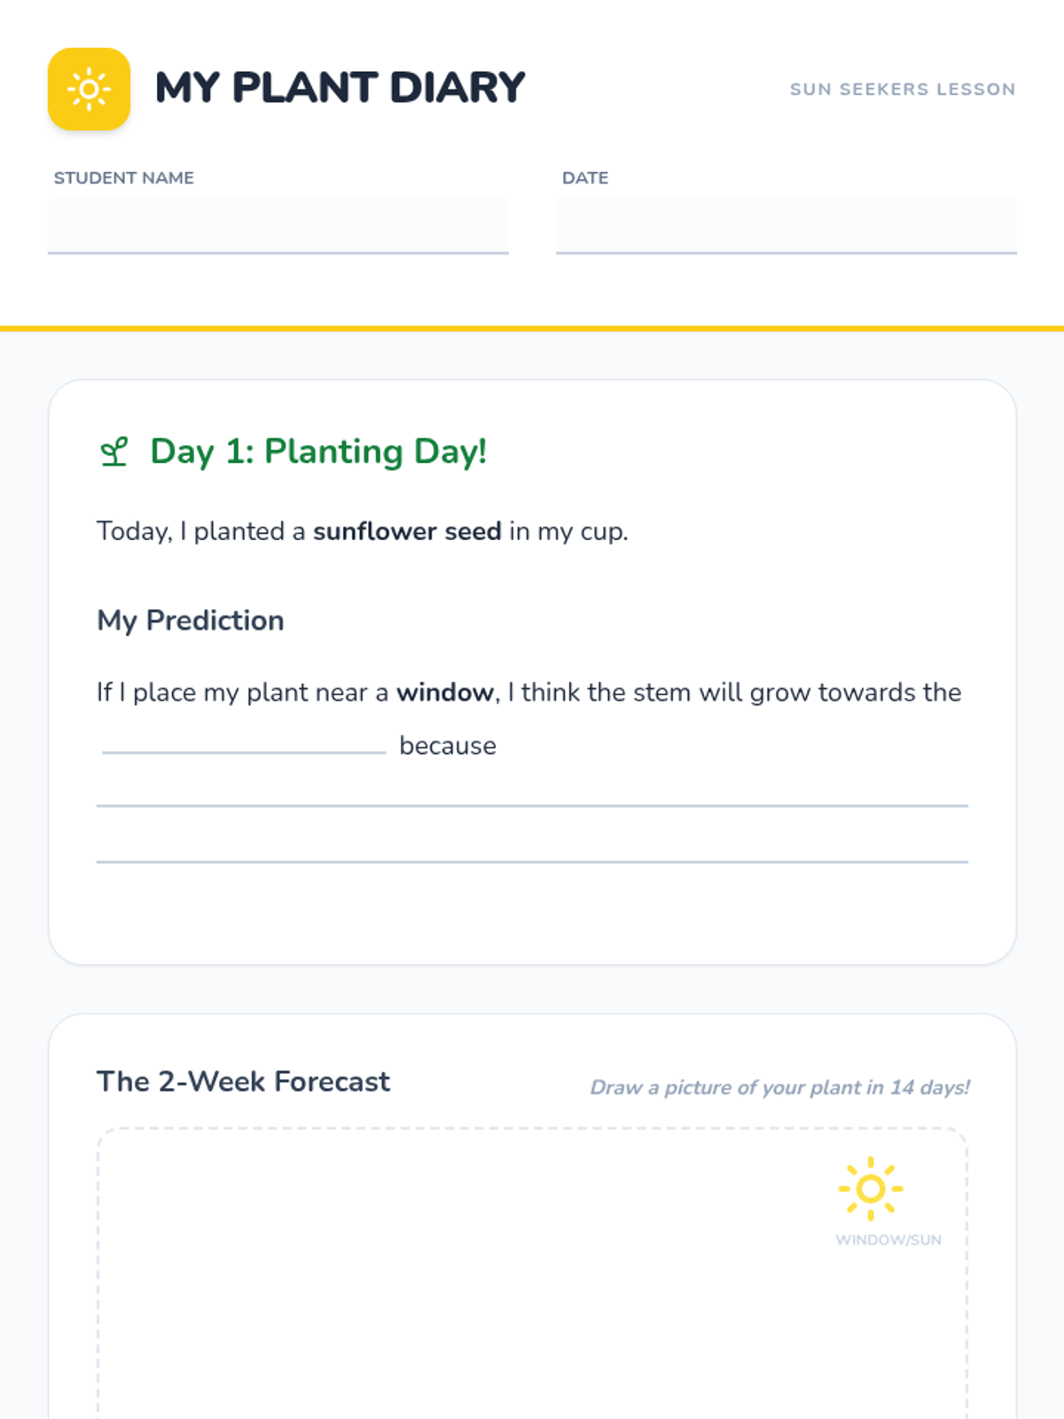Image resolution: width=1064 pixels, height=1419 pixels.
Task: Click the bold 'sunflower seed' text
Action: click(x=407, y=531)
